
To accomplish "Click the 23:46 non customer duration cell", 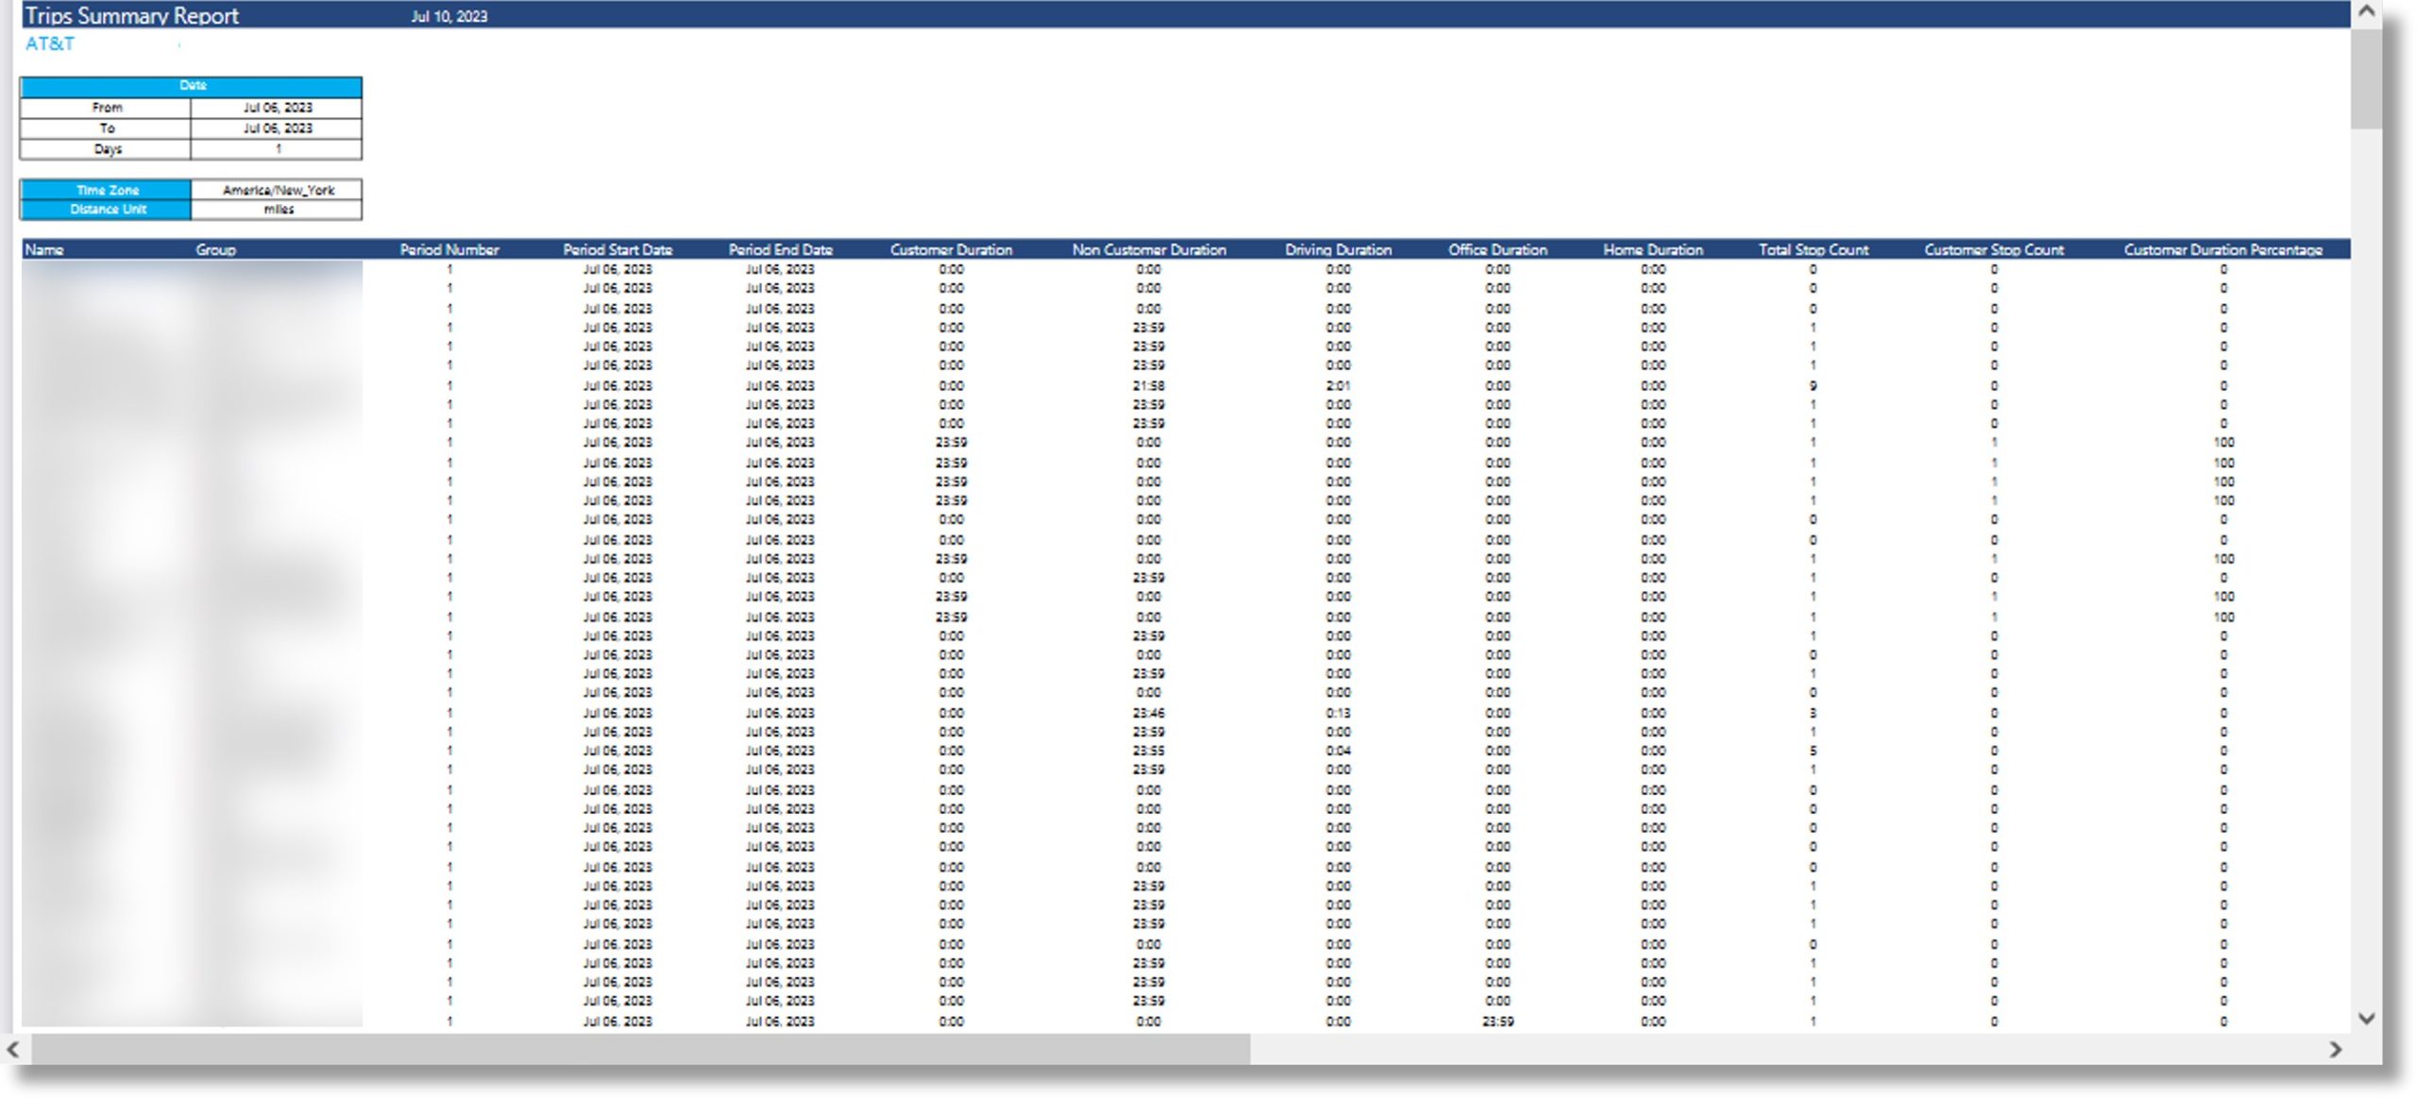I will click(1148, 714).
